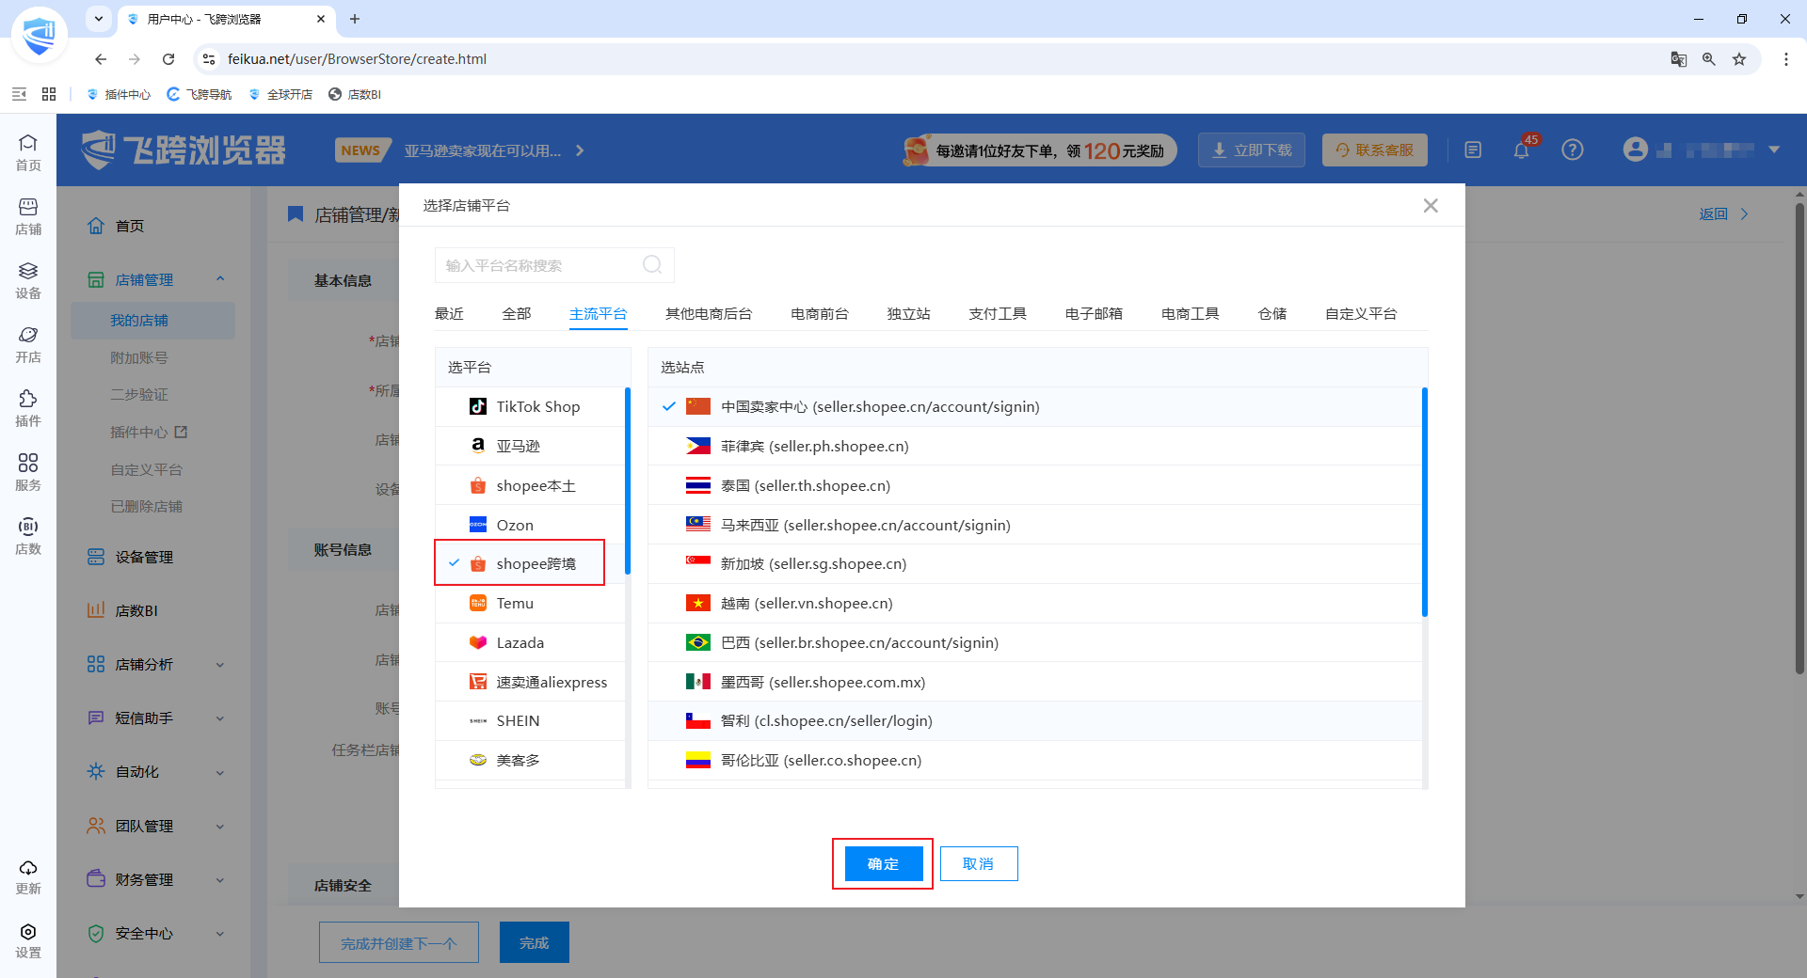Image resolution: width=1807 pixels, height=978 pixels.
Task: Open the browser tab search dropdown
Action: (99, 19)
